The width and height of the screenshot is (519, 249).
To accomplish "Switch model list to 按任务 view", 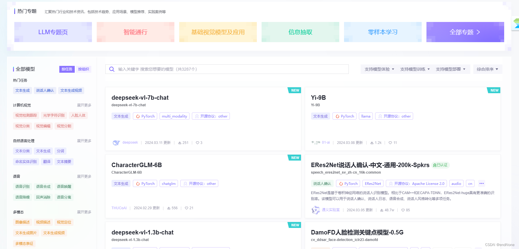I will click(67, 69).
